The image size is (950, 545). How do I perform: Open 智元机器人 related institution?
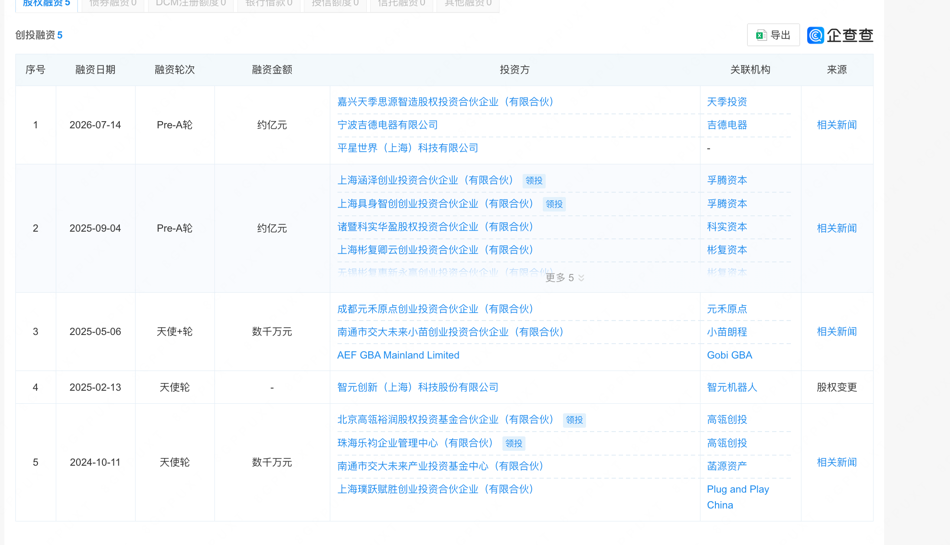732,387
